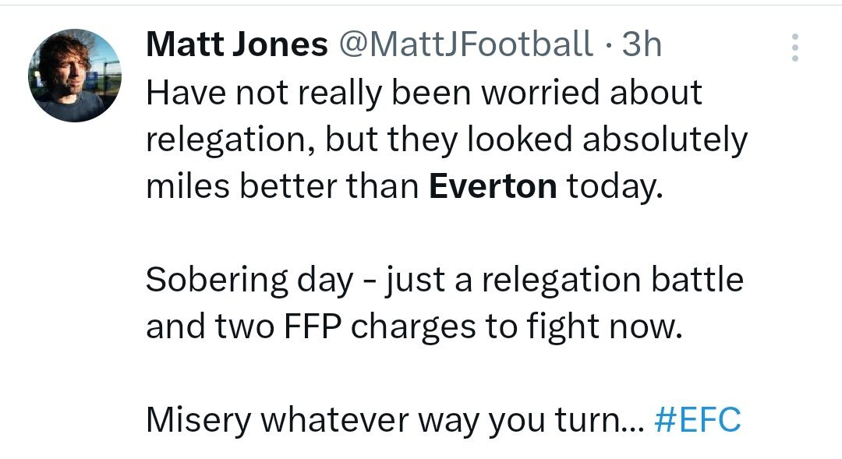Click the line 'and two FFP charges to fight now.'
The image size is (842, 459).
tap(414, 327)
